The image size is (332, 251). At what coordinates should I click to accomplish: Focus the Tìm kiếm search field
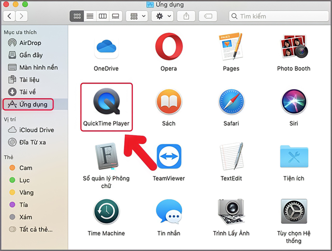(279, 16)
